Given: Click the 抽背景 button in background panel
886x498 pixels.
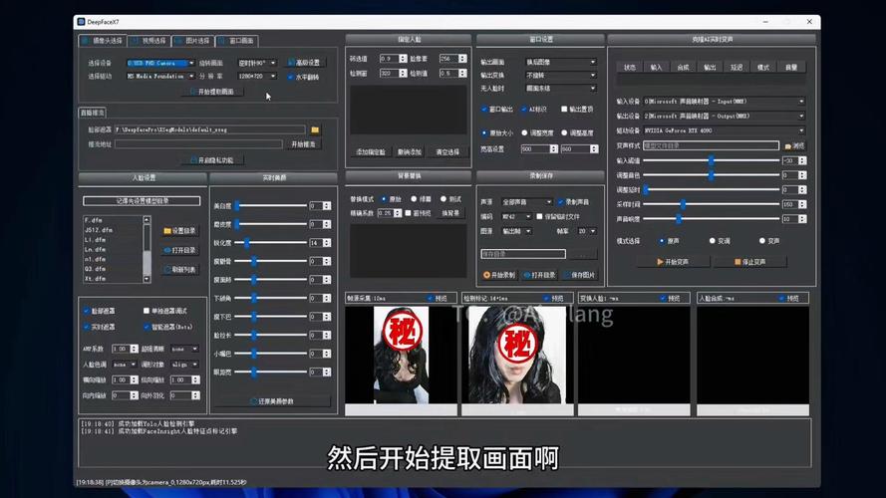Looking at the screenshot, I should point(450,213).
